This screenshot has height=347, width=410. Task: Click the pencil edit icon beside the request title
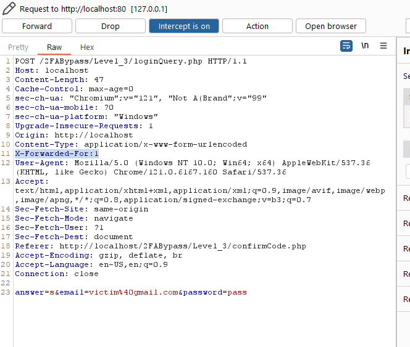[9, 9]
